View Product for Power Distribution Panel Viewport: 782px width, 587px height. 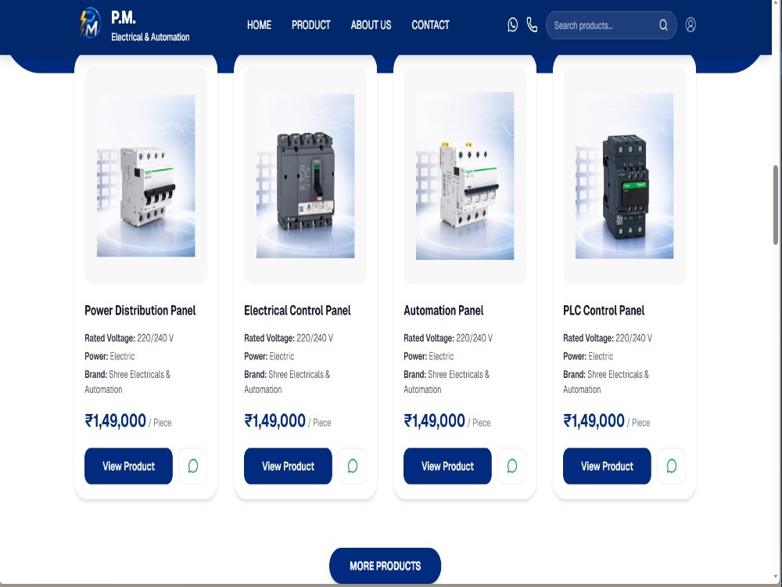129,466
